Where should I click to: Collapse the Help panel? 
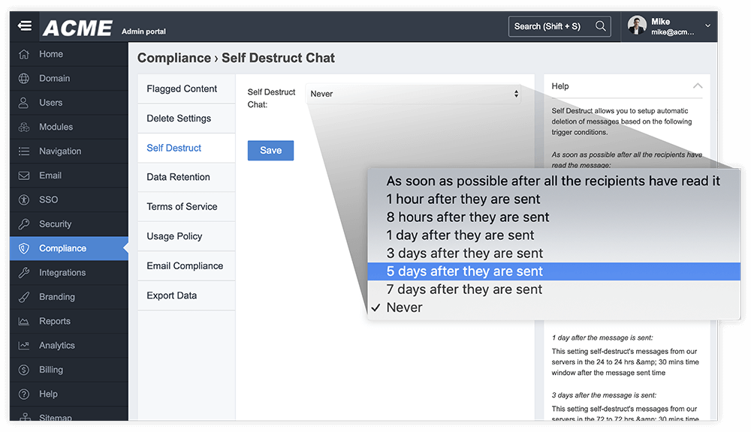[698, 85]
